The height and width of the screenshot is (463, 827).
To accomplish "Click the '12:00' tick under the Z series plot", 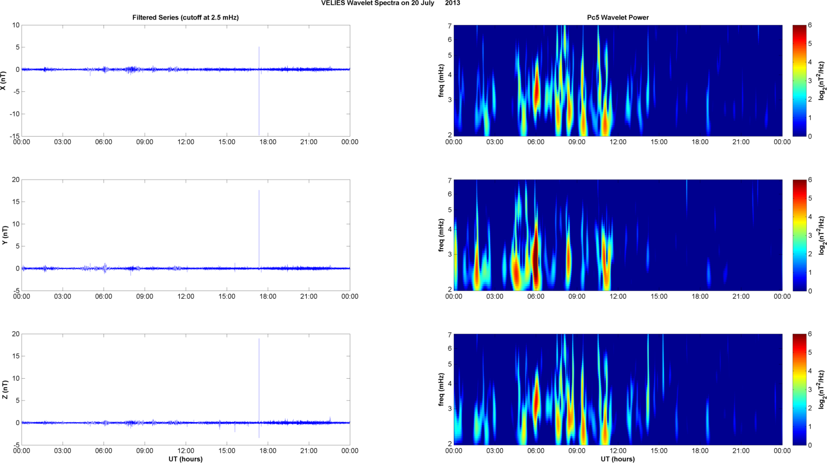I will tap(186, 451).
